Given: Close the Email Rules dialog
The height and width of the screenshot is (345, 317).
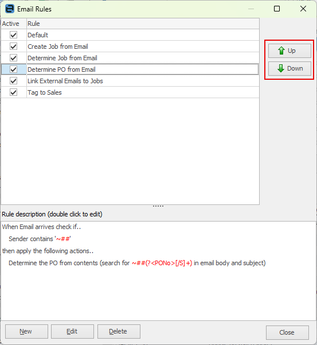Looking at the screenshot, I should [x=287, y=332].
